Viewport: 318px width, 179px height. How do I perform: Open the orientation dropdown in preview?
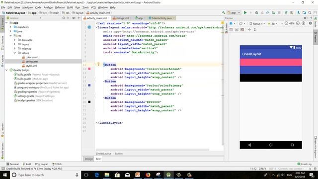[242, 23]
